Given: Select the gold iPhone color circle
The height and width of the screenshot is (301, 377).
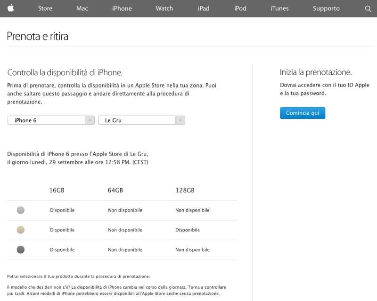Looking at the screenshot, I should pyautogui.click(x=20, y=230).
